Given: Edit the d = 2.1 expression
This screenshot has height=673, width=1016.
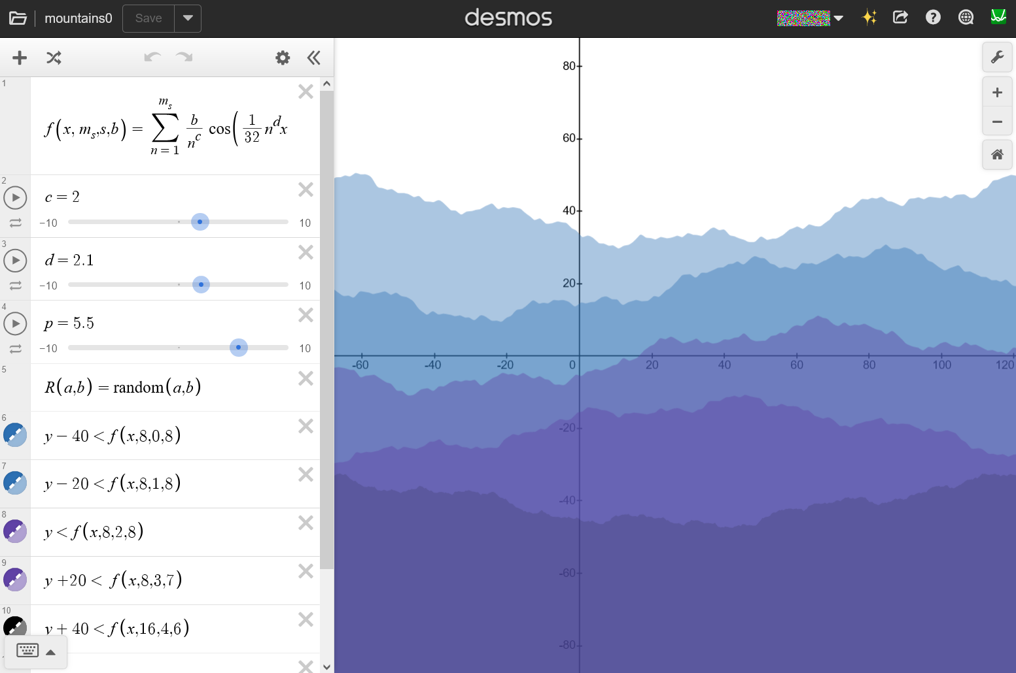Looking at the screenshot, I should point(69,260).
